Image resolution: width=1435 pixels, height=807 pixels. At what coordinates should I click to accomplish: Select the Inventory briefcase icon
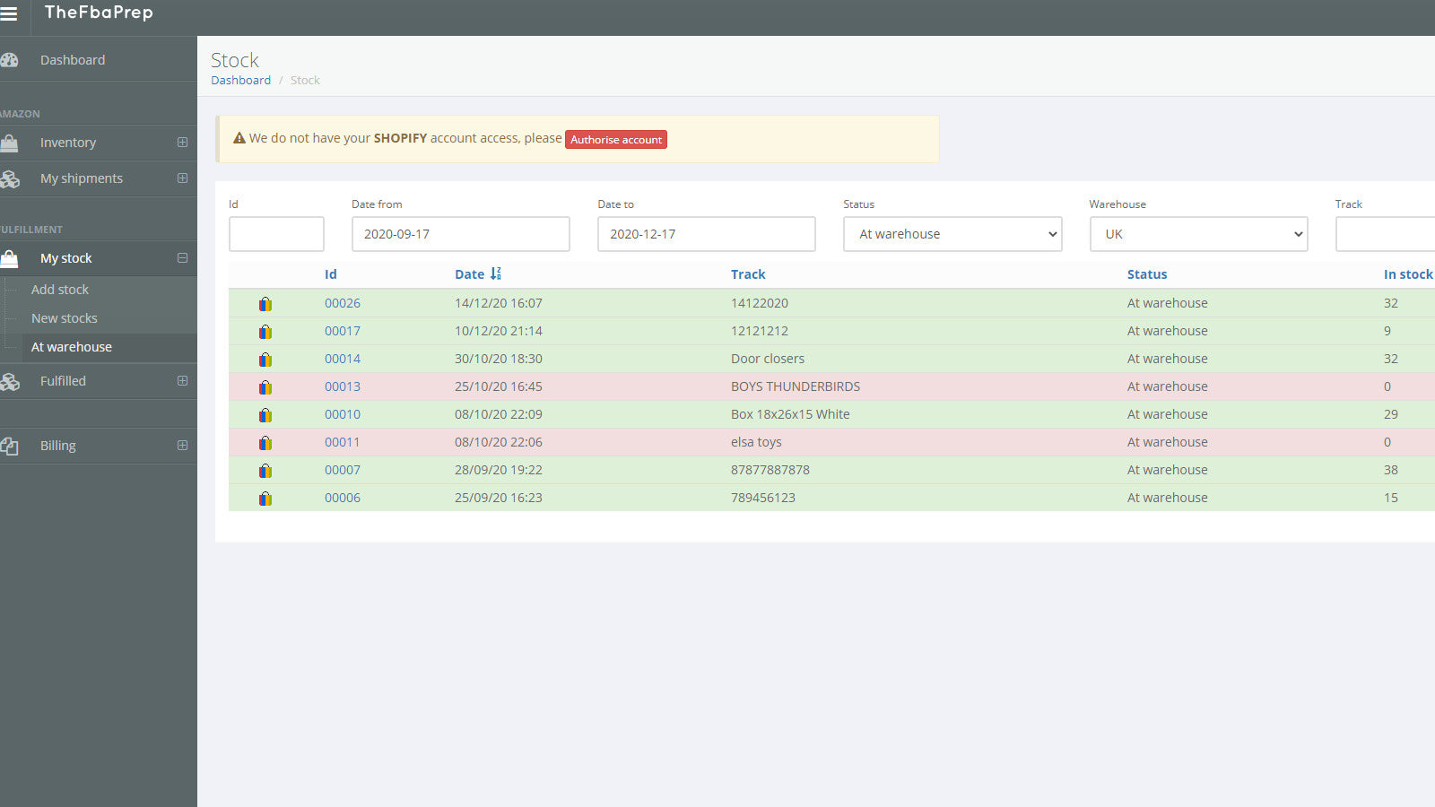click(11, 143)
